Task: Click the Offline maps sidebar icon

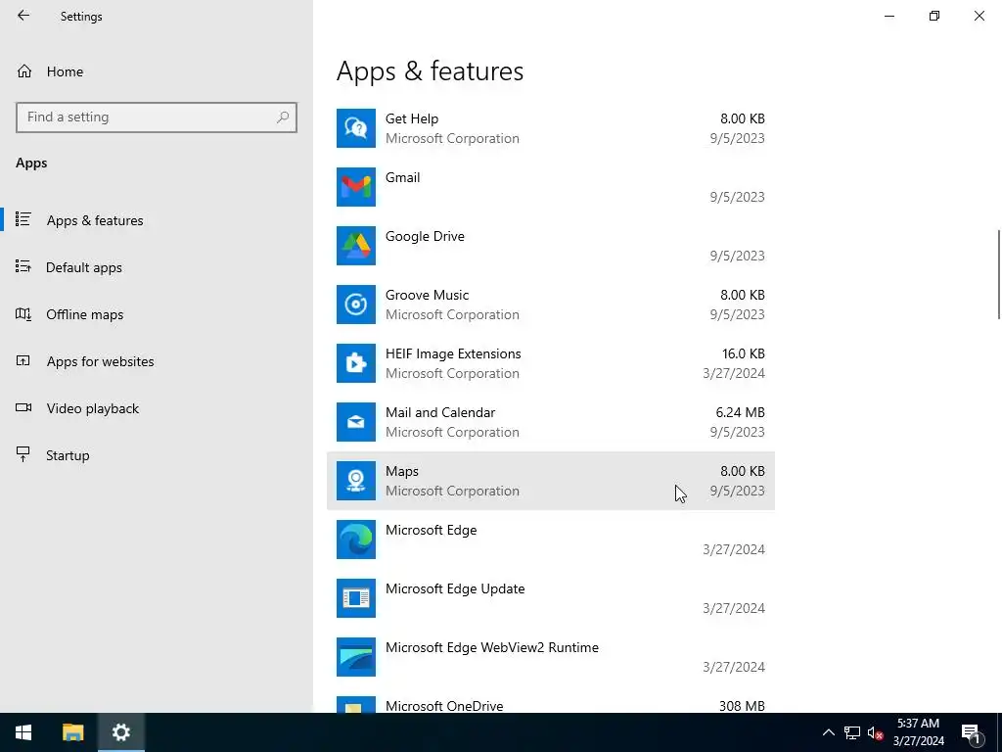Action: (x=23, y=314)
